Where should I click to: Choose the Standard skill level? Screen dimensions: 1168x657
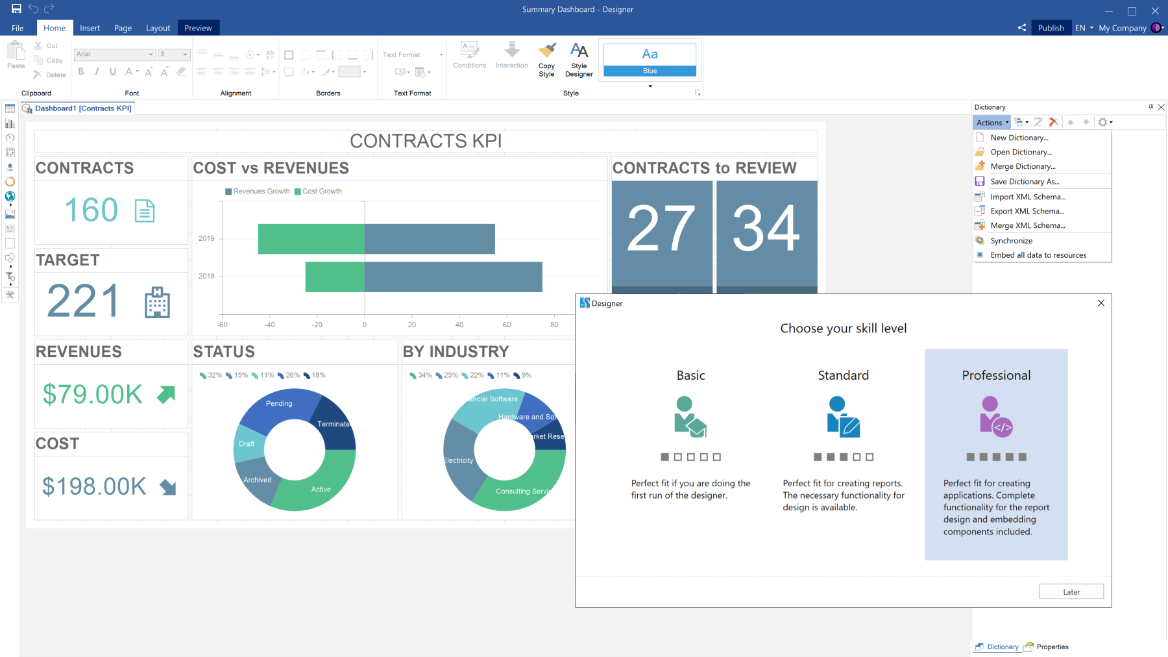[x=844, y=454]
